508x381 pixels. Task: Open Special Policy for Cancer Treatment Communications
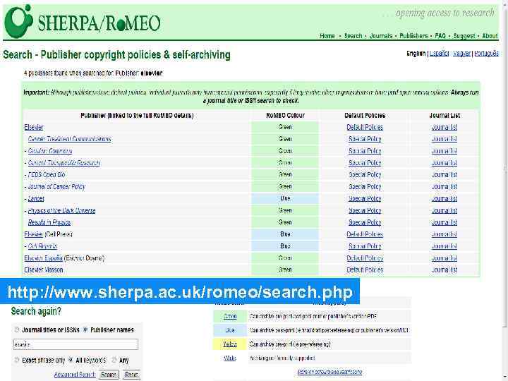pyautogui.click(x=365, y=139)
